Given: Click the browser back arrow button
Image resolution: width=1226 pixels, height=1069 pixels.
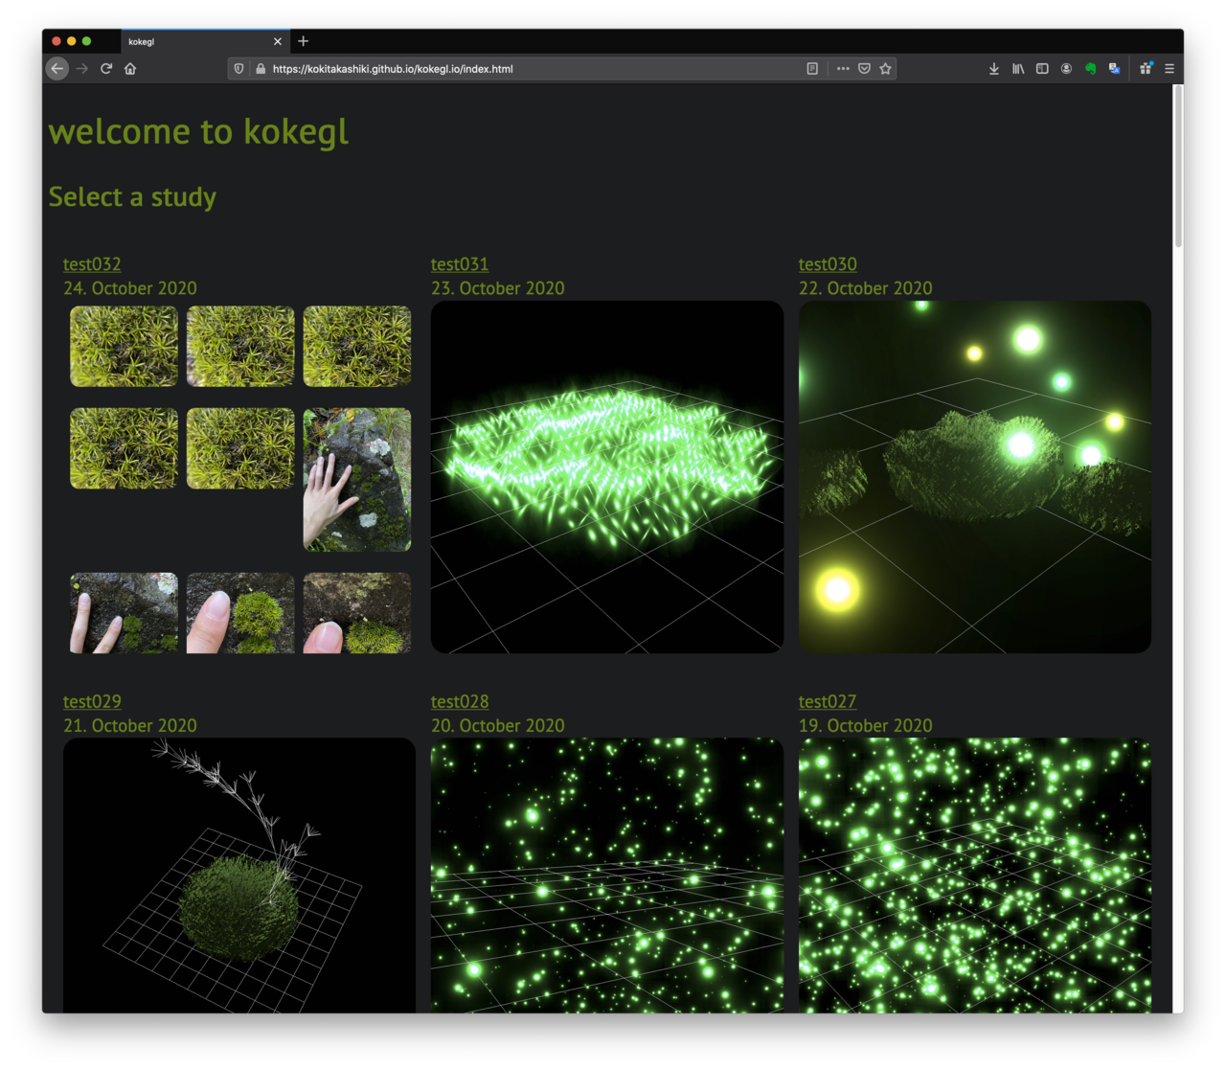Looking at the screenshot, I should click(57, 69).
